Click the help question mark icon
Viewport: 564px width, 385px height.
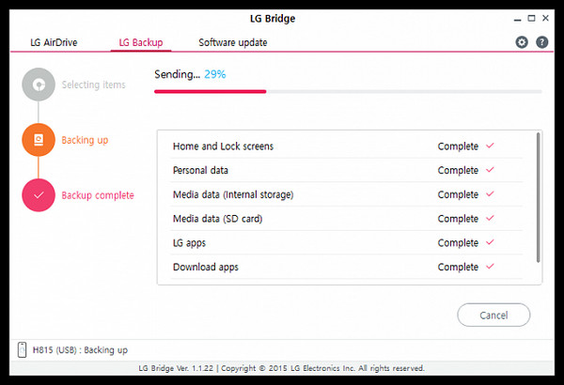[x=542, y=42]
